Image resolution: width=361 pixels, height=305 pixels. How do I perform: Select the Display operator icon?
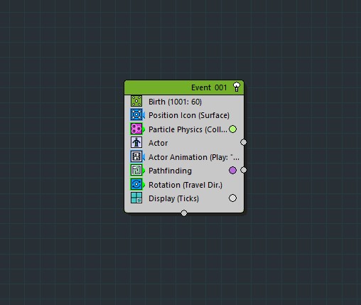click(136, 198)
